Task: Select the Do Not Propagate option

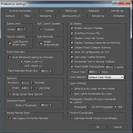Action: point(89,107)
